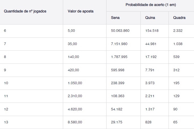Click the Sena value 108.363

[x=118, y=96]
